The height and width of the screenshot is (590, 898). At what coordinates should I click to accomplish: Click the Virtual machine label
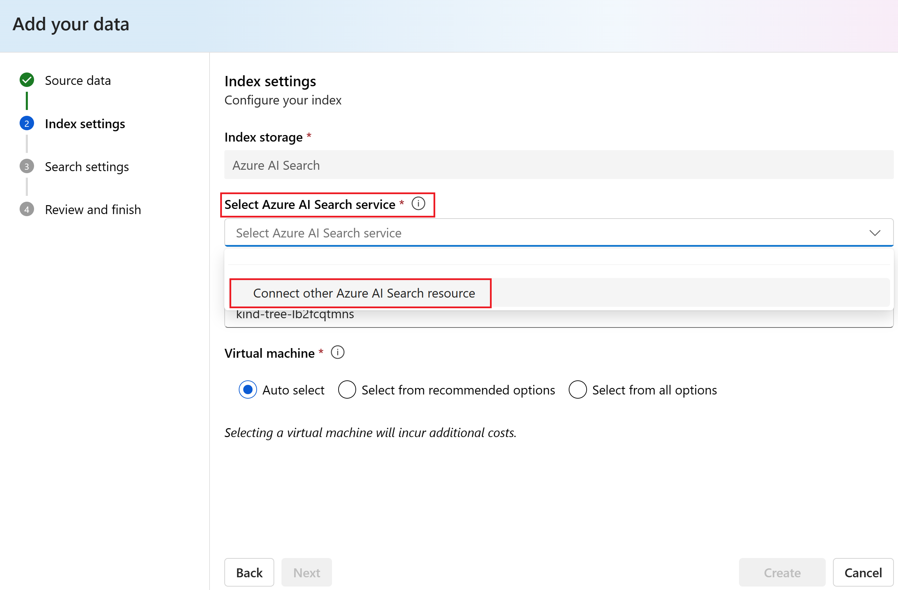pyautogui.click(x=269, y=353)
